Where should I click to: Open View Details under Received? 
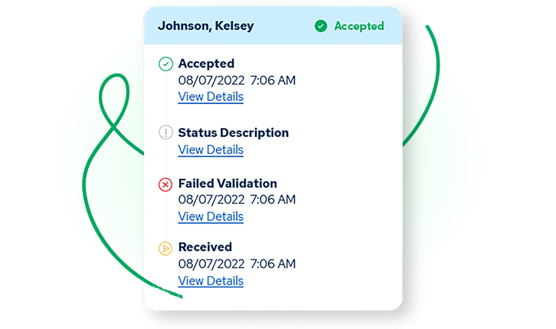pos(211,281)
